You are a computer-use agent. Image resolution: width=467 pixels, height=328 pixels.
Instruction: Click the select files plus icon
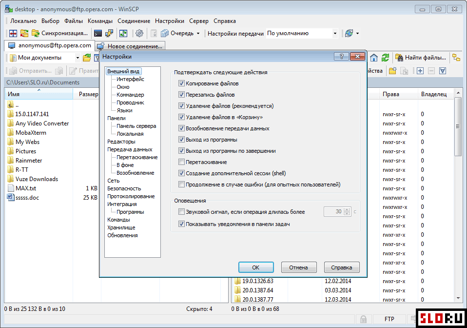420,71
